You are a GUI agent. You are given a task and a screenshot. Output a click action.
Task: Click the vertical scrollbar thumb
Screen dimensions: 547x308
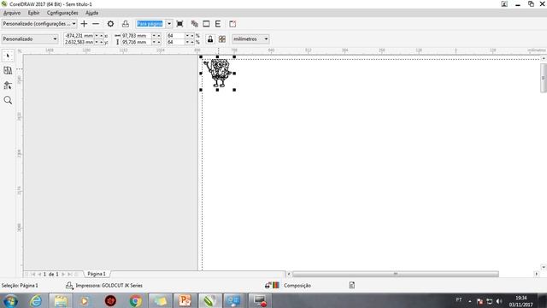[544, 78]
